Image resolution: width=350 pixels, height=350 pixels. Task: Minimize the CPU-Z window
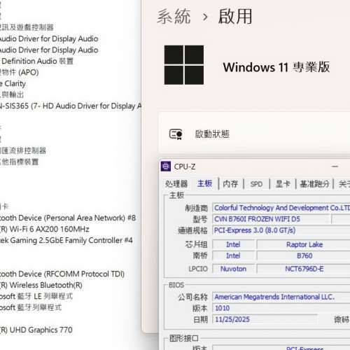pos(335,167)
